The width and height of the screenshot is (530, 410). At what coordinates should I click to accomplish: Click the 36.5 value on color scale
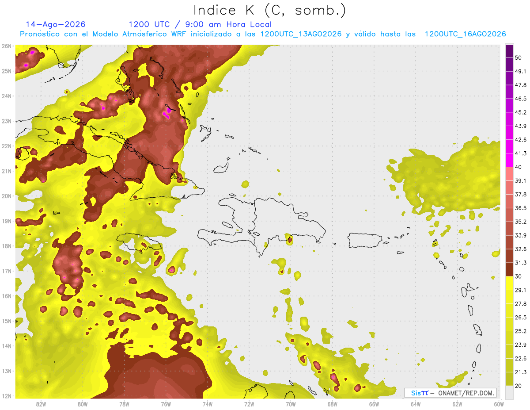(520, 208)
